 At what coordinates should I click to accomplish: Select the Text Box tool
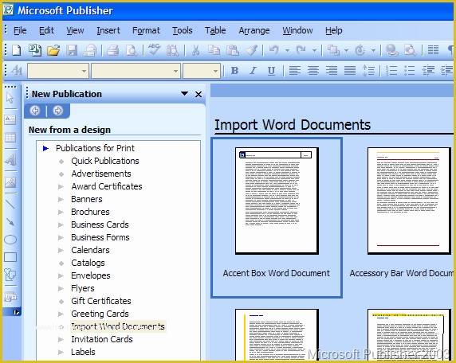coord(10,119)
